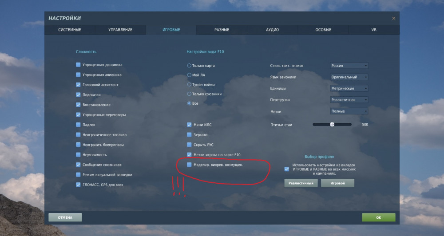Expand the Язык авионики dropdown
This screenshot has height=236, width=444.
(x=349, y=77)
